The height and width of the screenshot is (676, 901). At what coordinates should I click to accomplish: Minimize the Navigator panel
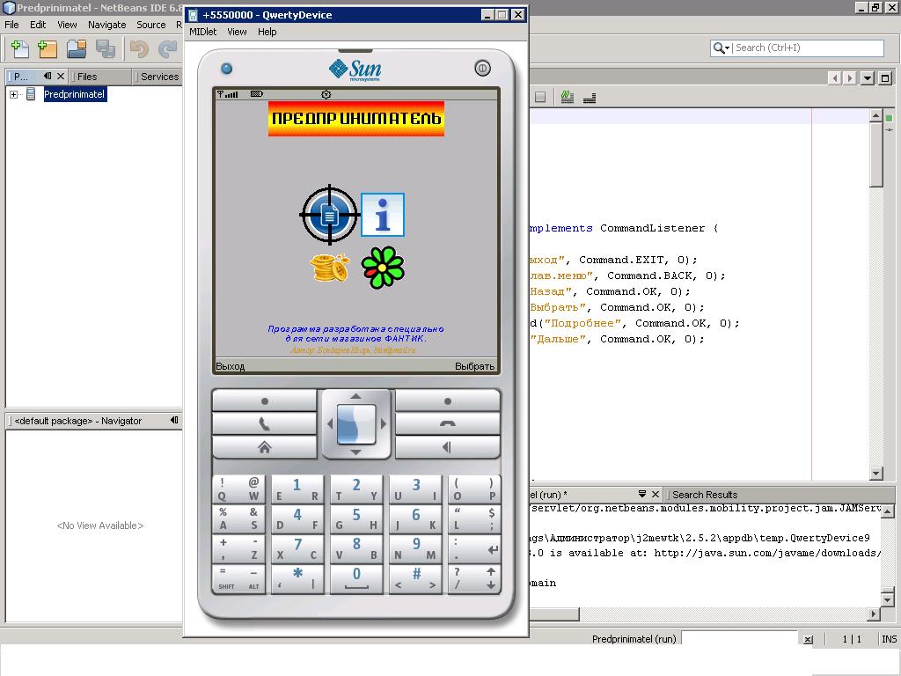174,420
